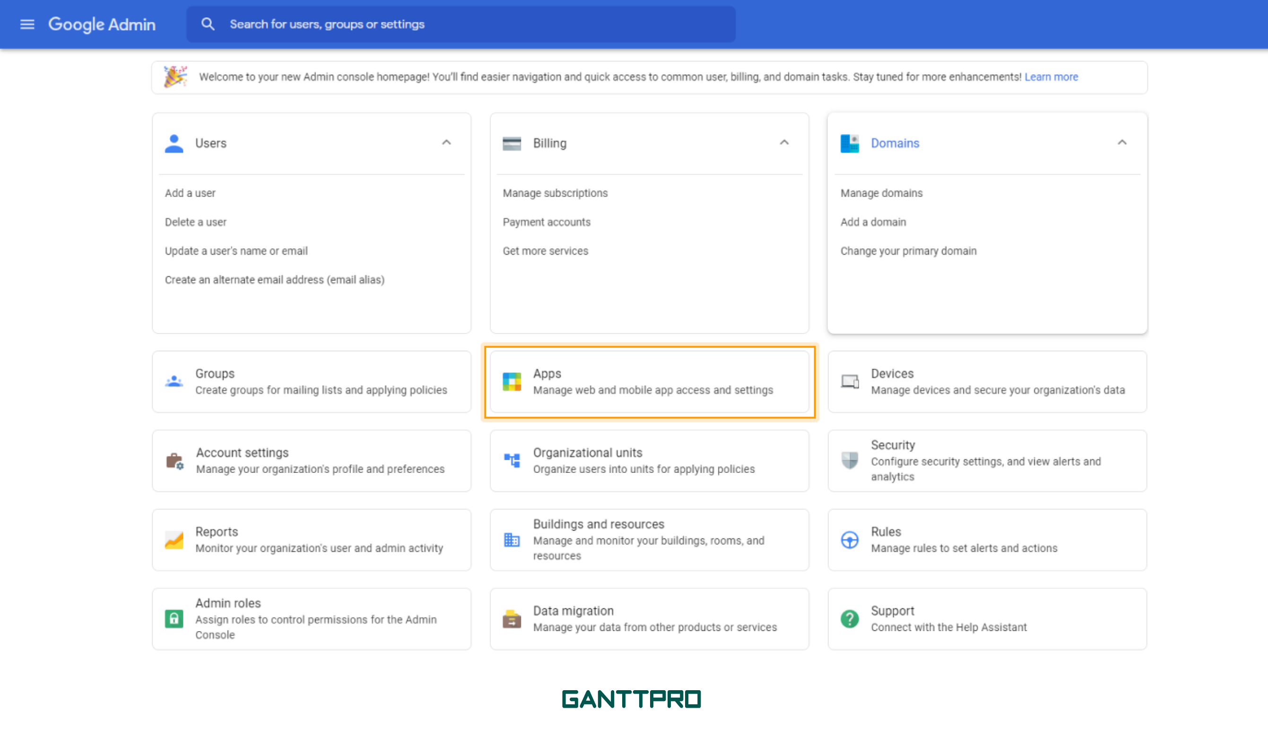
Task: Click the party popper banner icon
Action: pos(175,77)
